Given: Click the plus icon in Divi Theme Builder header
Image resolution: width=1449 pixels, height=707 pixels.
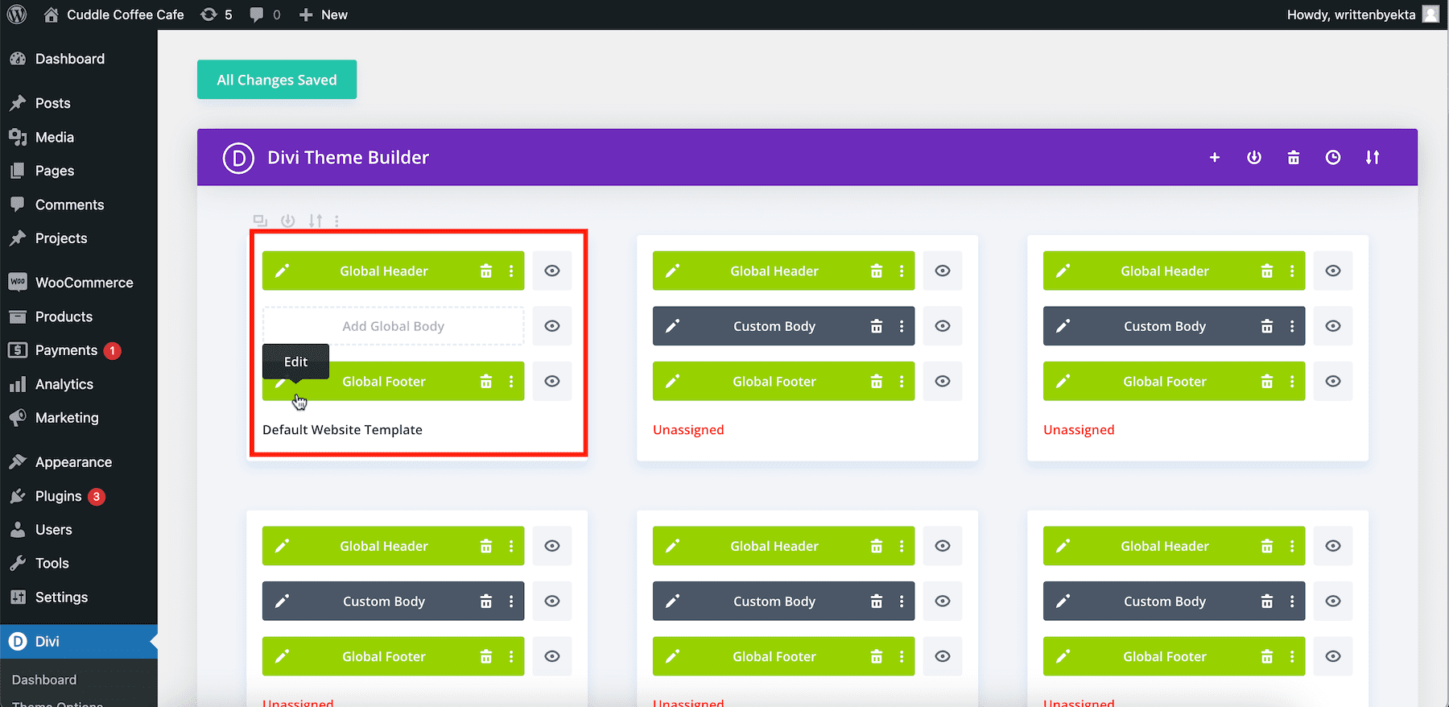Looking at the screenshot, I should 1215,158.
